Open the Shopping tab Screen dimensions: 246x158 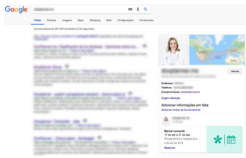(95, 20)
